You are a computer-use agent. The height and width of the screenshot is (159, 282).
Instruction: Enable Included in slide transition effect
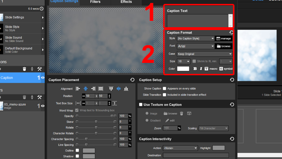(x=164, y=95)
